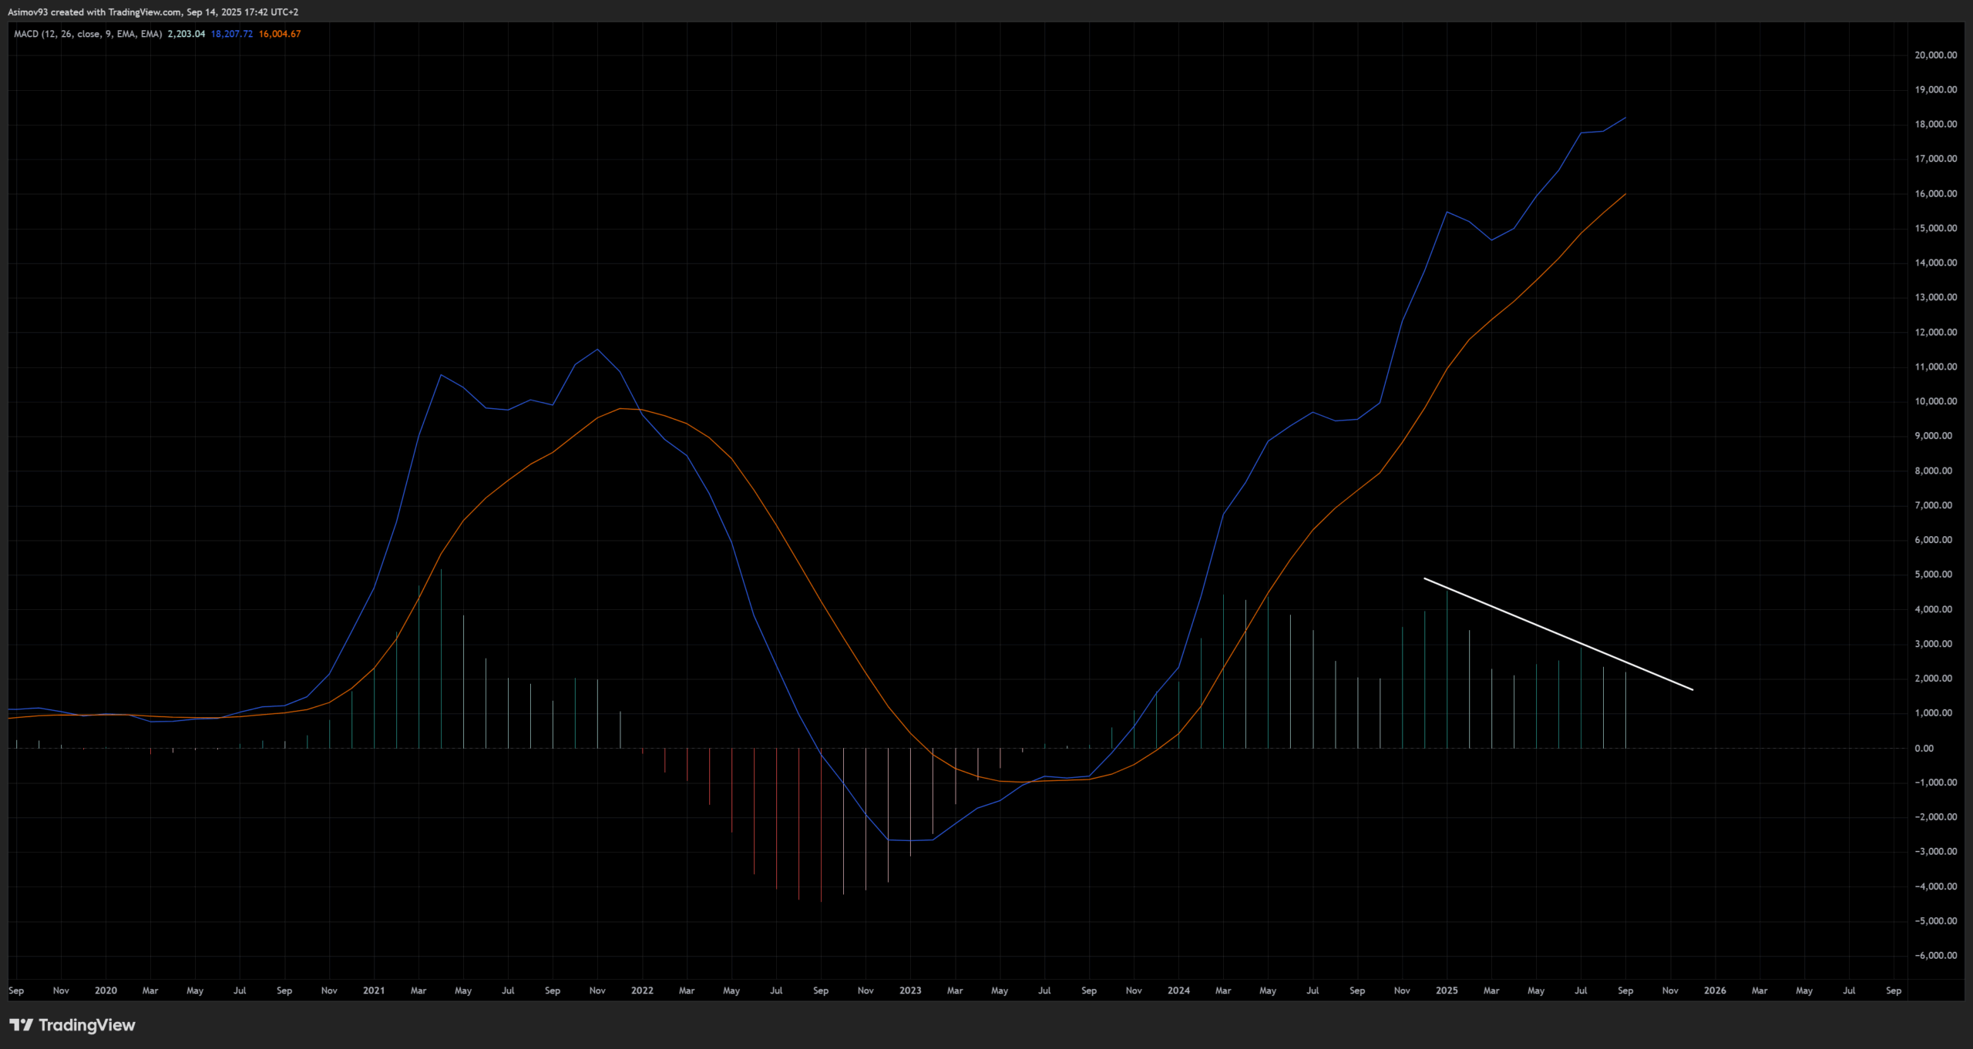Click the 10,000.00 price scale label

[1935, 401]
